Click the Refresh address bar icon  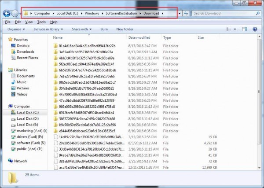186,13
